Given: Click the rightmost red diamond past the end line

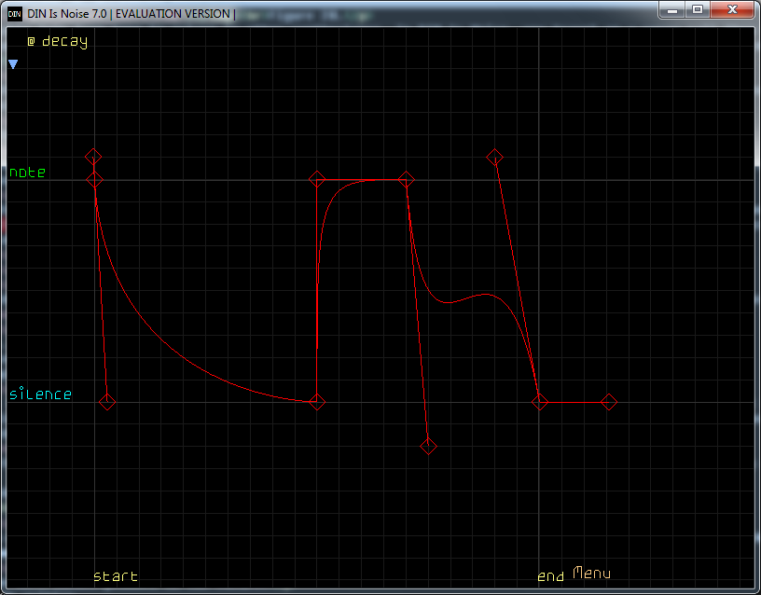Looking at the screenshot, I should click(x=609, y=402).
